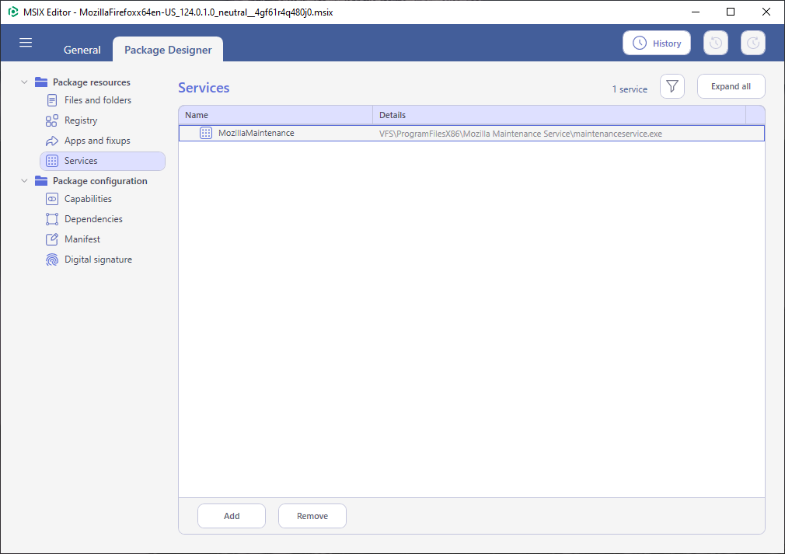Click the Manifest edit icon

pos(51,239)
